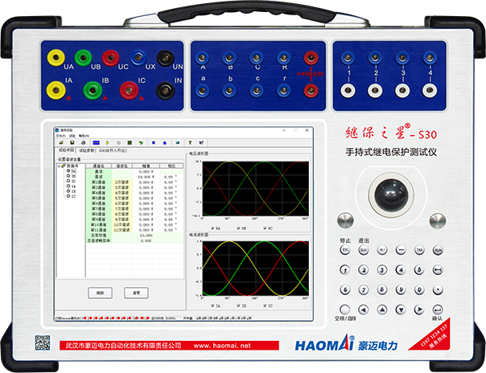Click the backspace key on keypad
This screenshot has height=373, width=486.
(438, 270)
